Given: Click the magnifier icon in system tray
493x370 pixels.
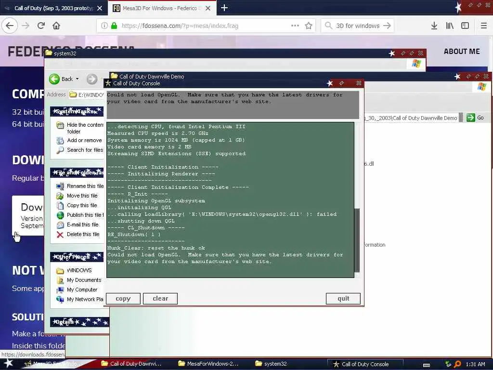Looking at the screenshot, I should pyautogui.click(x=457, y=364).
